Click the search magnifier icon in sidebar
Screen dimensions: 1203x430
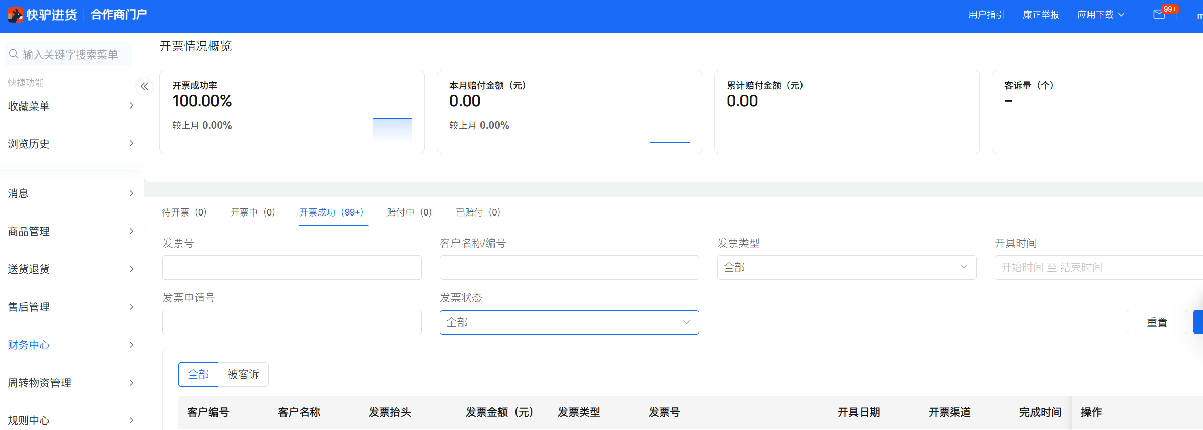(14, 54)
